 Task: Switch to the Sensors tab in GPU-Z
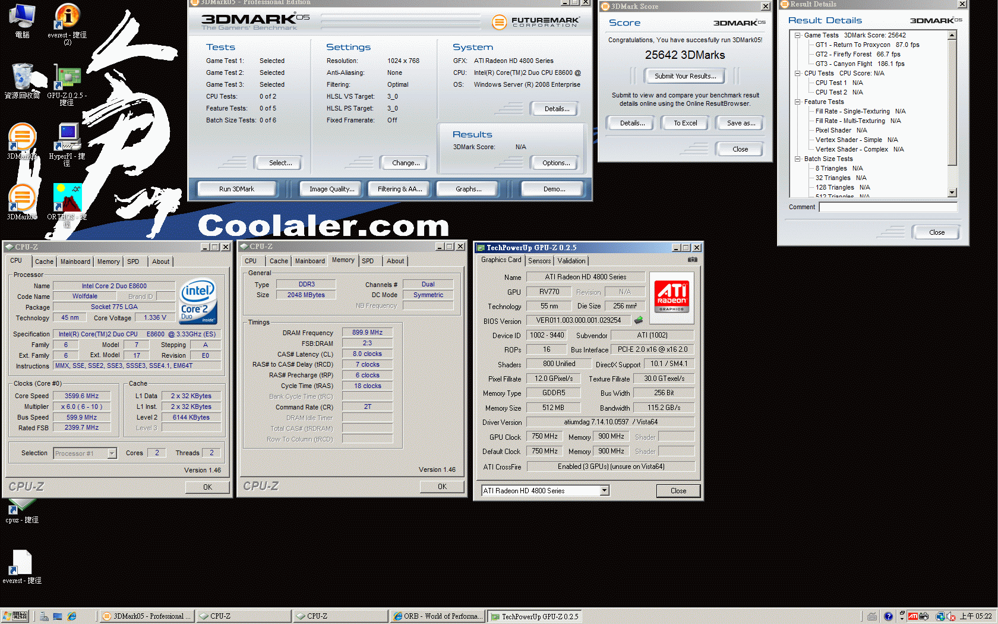(x=539, y=261)
